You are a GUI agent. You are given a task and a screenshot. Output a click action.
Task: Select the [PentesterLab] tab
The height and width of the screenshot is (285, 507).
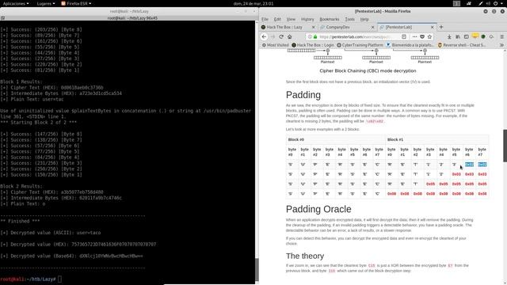[x=406, y=27]
